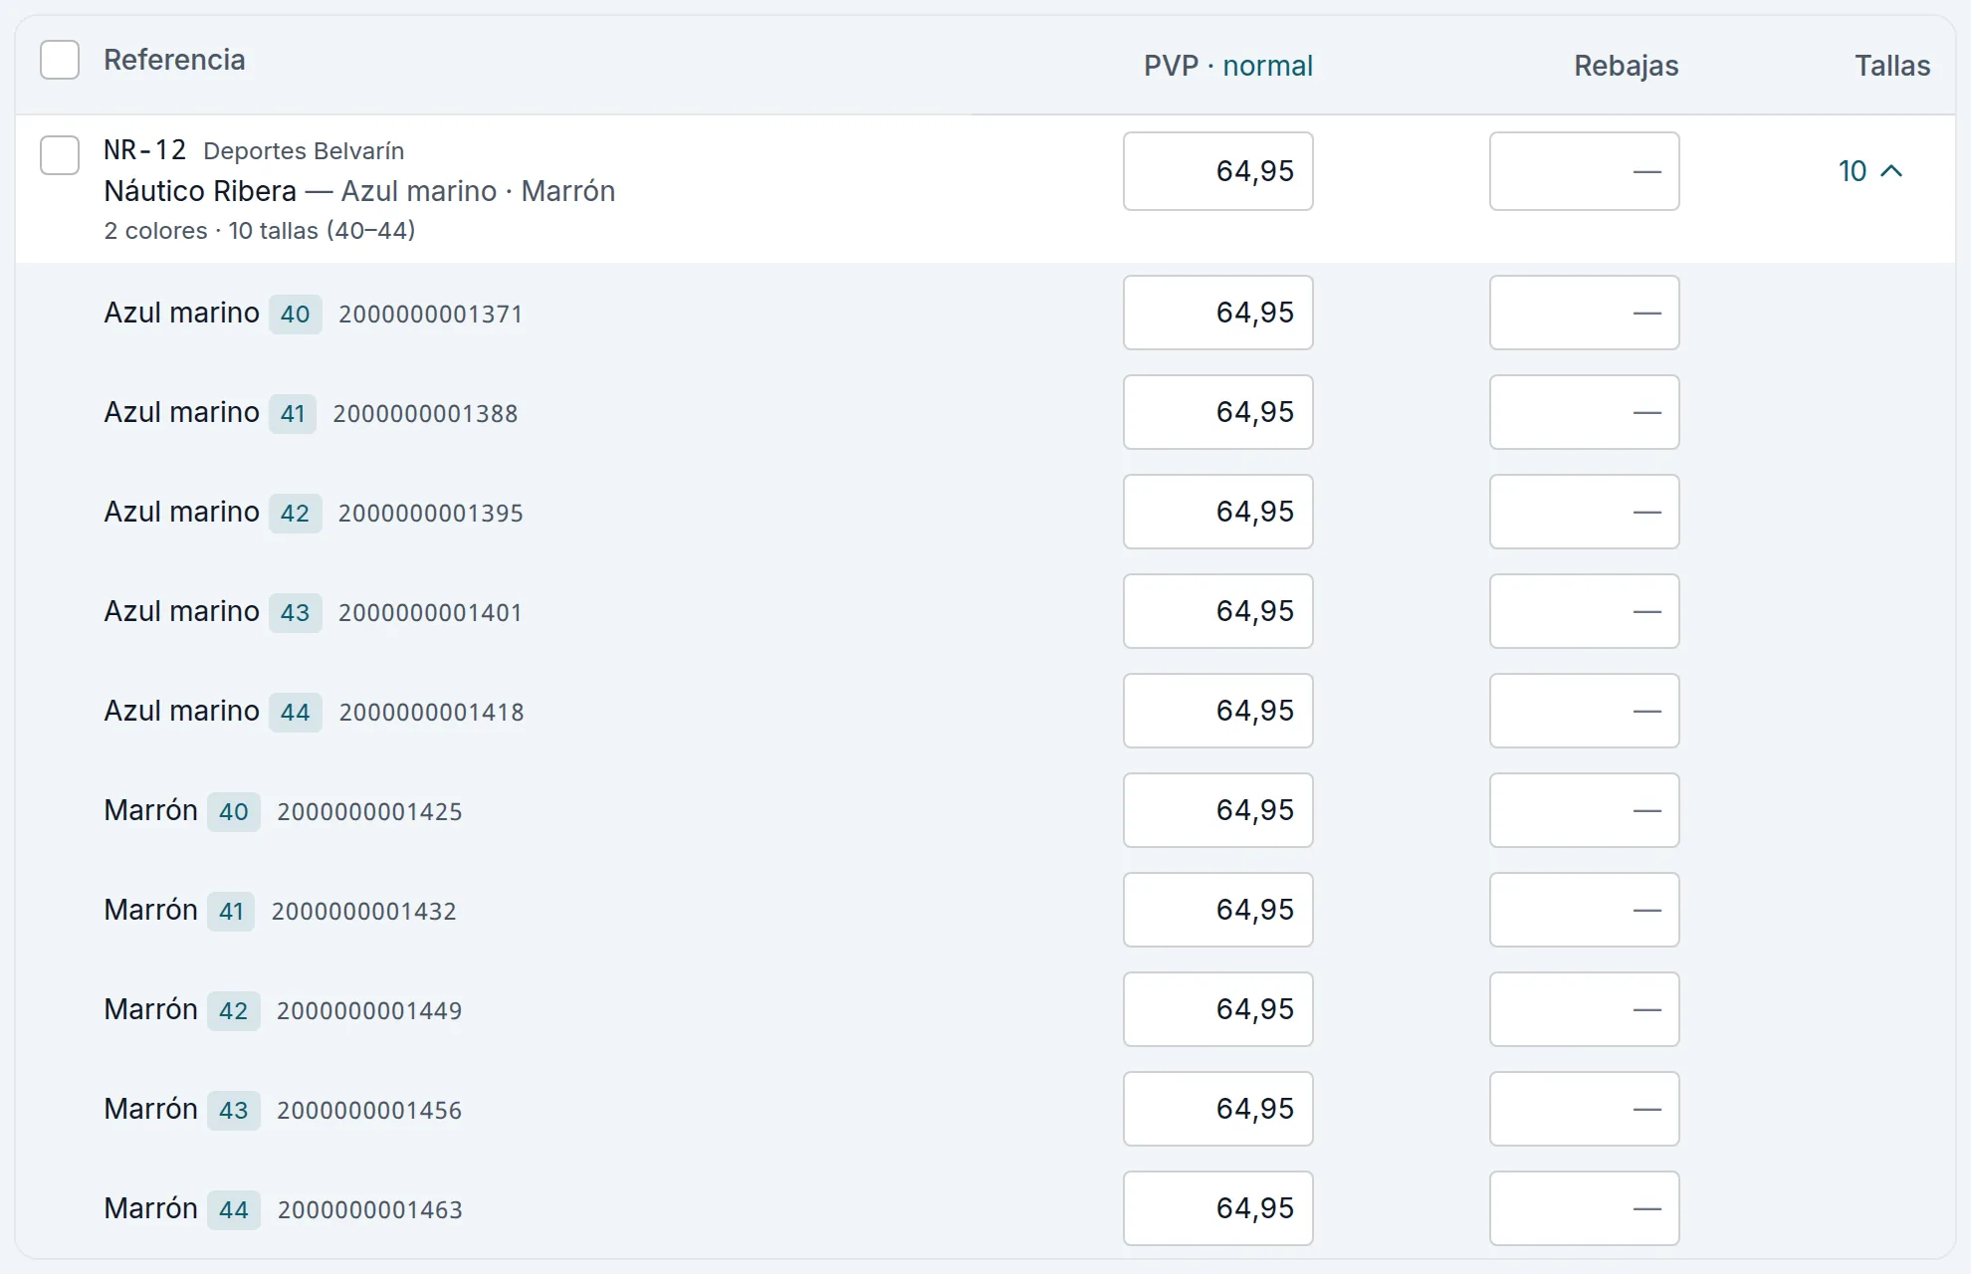Set Rebajas for Marrón 42

point(1585,1009)
